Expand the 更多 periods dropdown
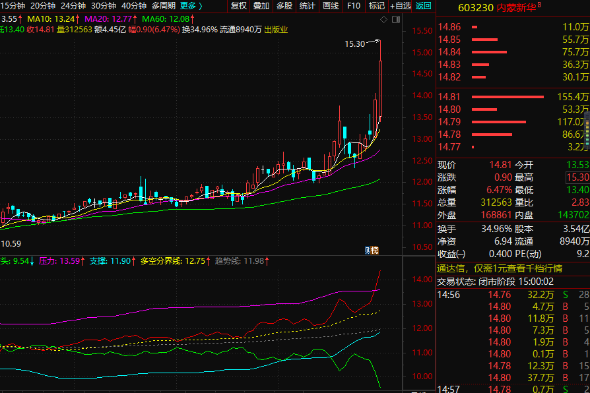 [x=191, y=6]
